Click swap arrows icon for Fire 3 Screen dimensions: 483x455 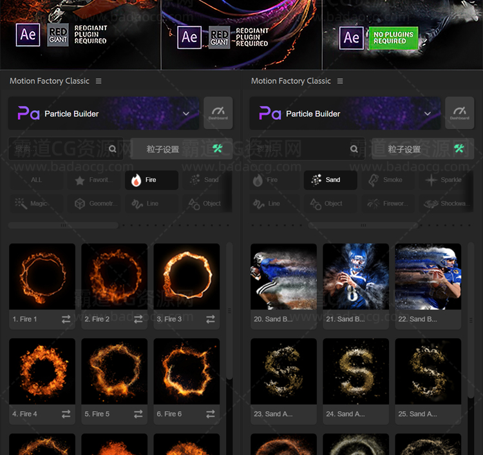point(211,320)
